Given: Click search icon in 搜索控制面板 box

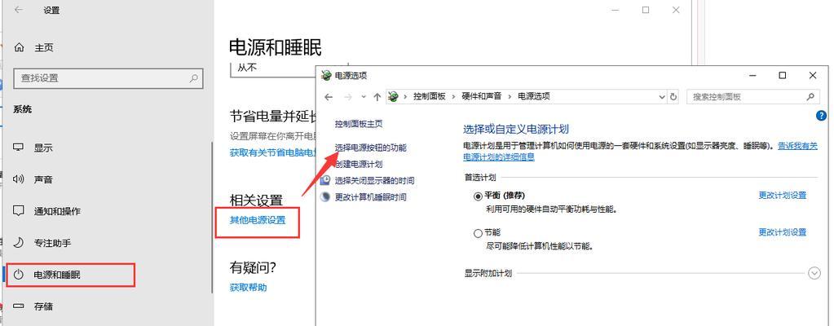Looking at the screenshot, I should (x=810, y=97).
